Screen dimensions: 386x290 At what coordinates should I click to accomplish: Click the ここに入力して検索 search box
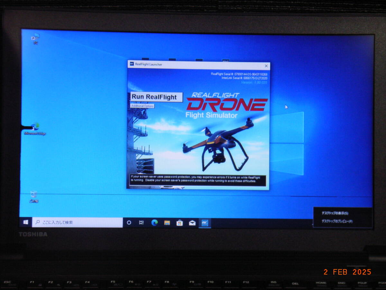pos(77,222)
